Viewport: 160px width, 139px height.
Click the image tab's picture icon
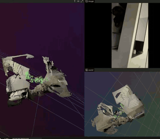tap(87, 1)
